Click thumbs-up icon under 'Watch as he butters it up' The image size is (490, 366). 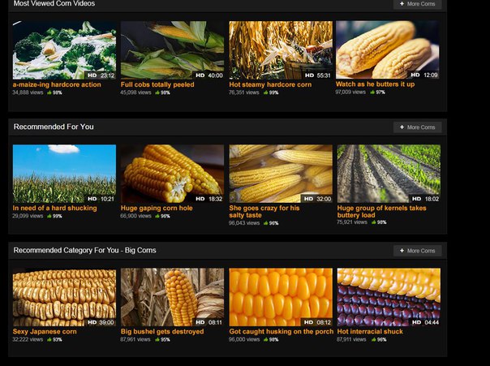[x=372, y=92]
